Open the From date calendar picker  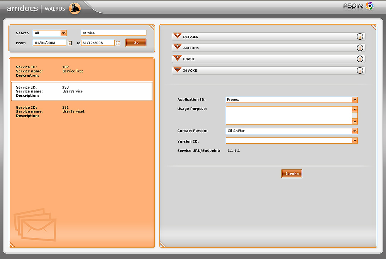tap(70, 43)
